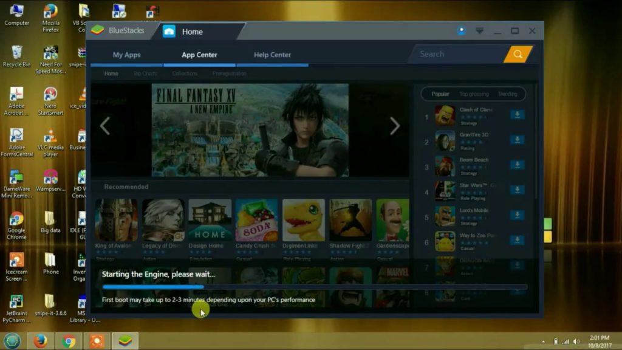This screenshot has width=622, height=350.
Task: Open the Star Wars app icon
Action: 445,191
